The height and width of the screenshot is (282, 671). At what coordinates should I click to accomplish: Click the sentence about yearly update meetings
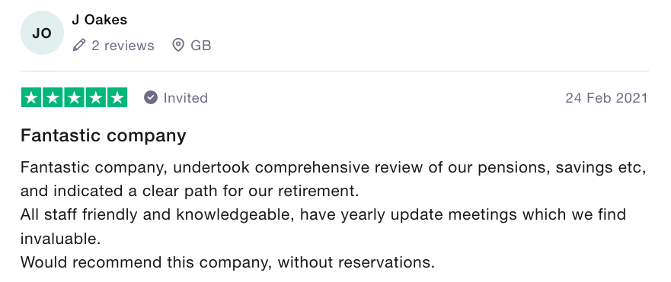coord(323,214)
